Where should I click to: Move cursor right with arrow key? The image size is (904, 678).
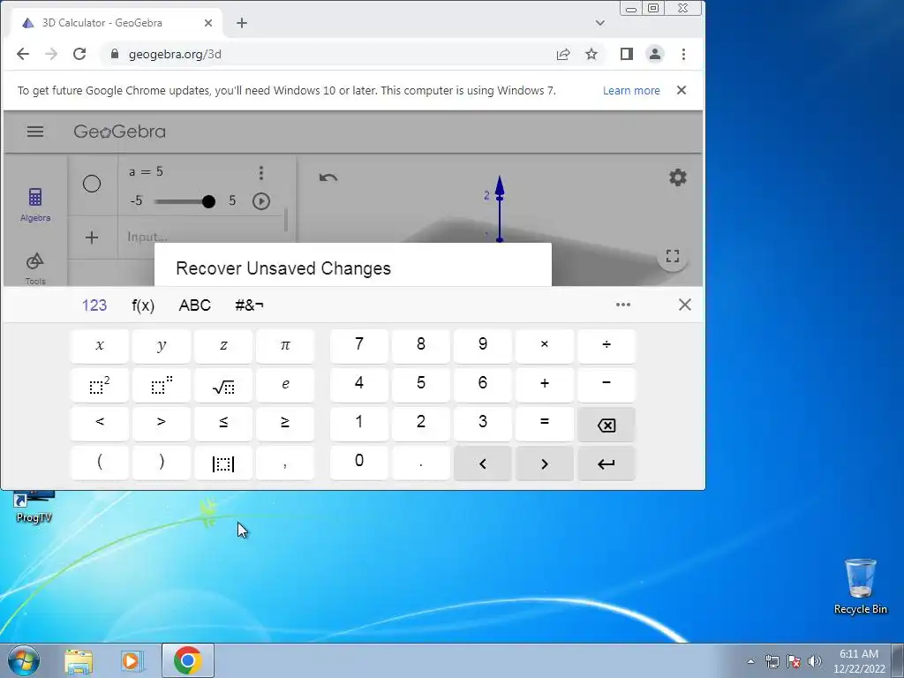pos(544,463)
